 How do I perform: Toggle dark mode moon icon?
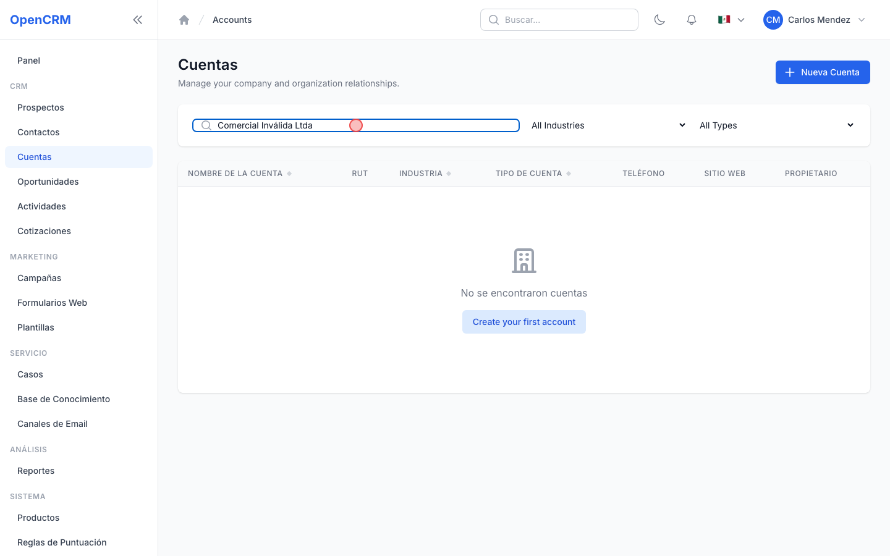(x=659, y=20)
